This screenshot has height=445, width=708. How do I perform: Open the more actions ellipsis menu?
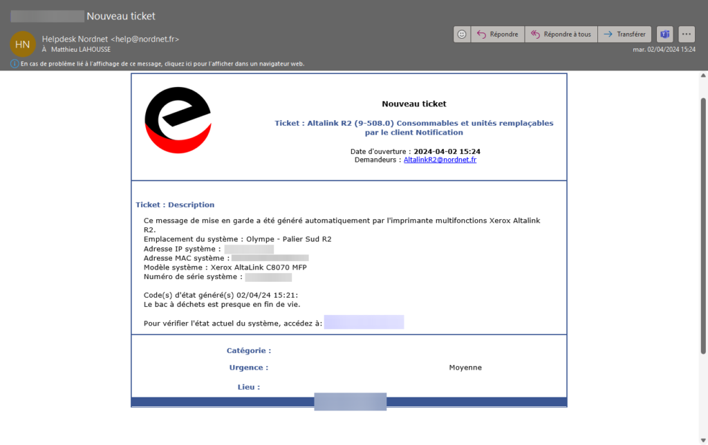(x=686, y=34)
